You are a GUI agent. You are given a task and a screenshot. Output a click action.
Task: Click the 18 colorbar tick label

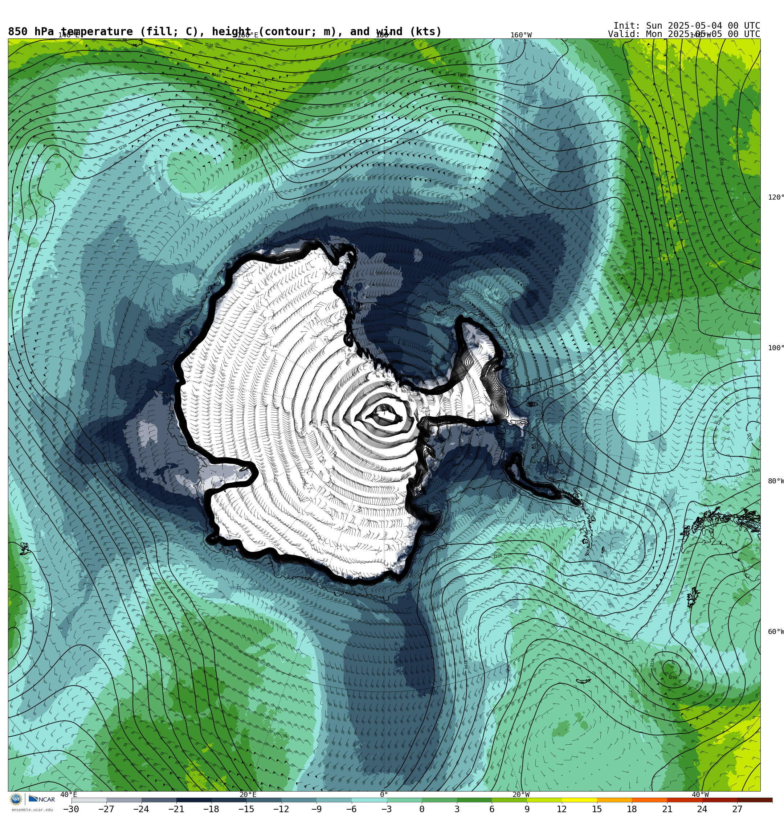click(x=632, y=809)
